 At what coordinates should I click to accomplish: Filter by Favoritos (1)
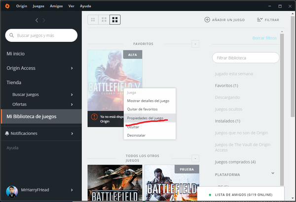point(226,86)
